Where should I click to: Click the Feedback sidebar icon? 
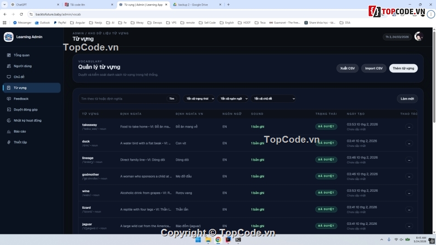click(x=9, y=99)
